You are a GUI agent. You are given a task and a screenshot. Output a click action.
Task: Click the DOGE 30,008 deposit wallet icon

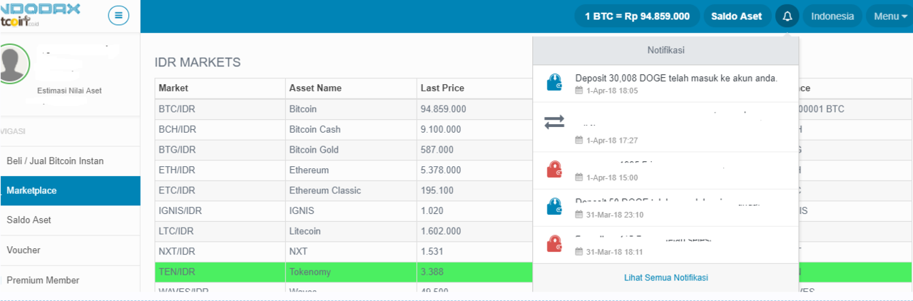(x=554, y=82)
